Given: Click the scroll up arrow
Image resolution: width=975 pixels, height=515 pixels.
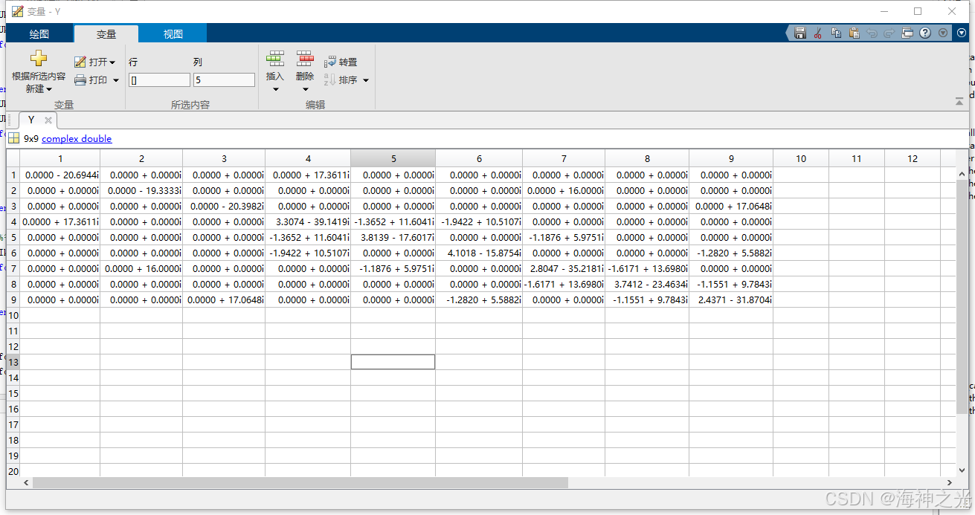Looking at the screenshot, I should pos(962,173).
